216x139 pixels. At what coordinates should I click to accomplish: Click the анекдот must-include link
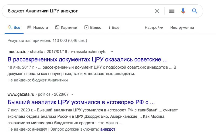[107, 129]
